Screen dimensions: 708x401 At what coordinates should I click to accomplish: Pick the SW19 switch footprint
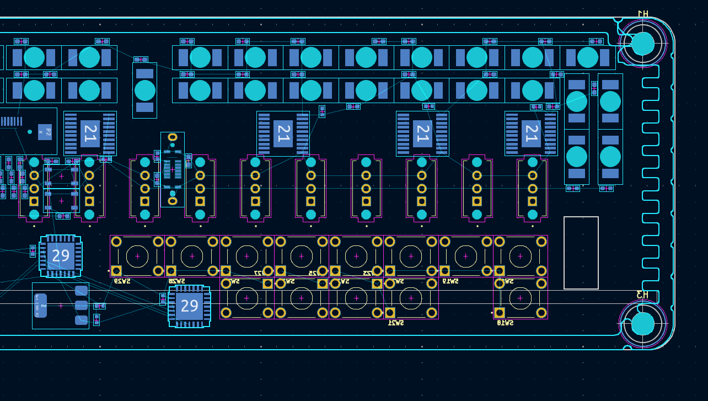tap(465, 256)
